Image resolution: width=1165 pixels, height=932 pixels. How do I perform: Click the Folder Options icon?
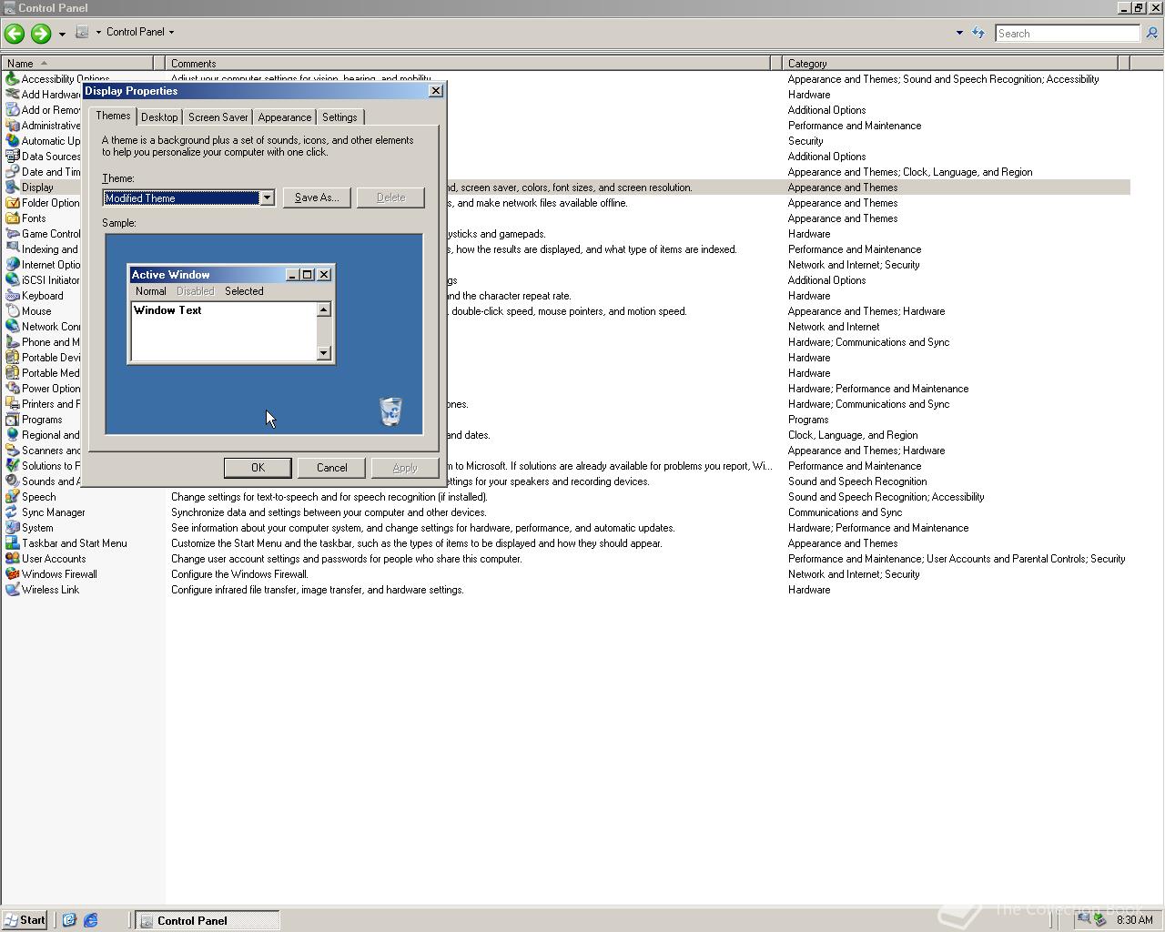click(12, 203)
